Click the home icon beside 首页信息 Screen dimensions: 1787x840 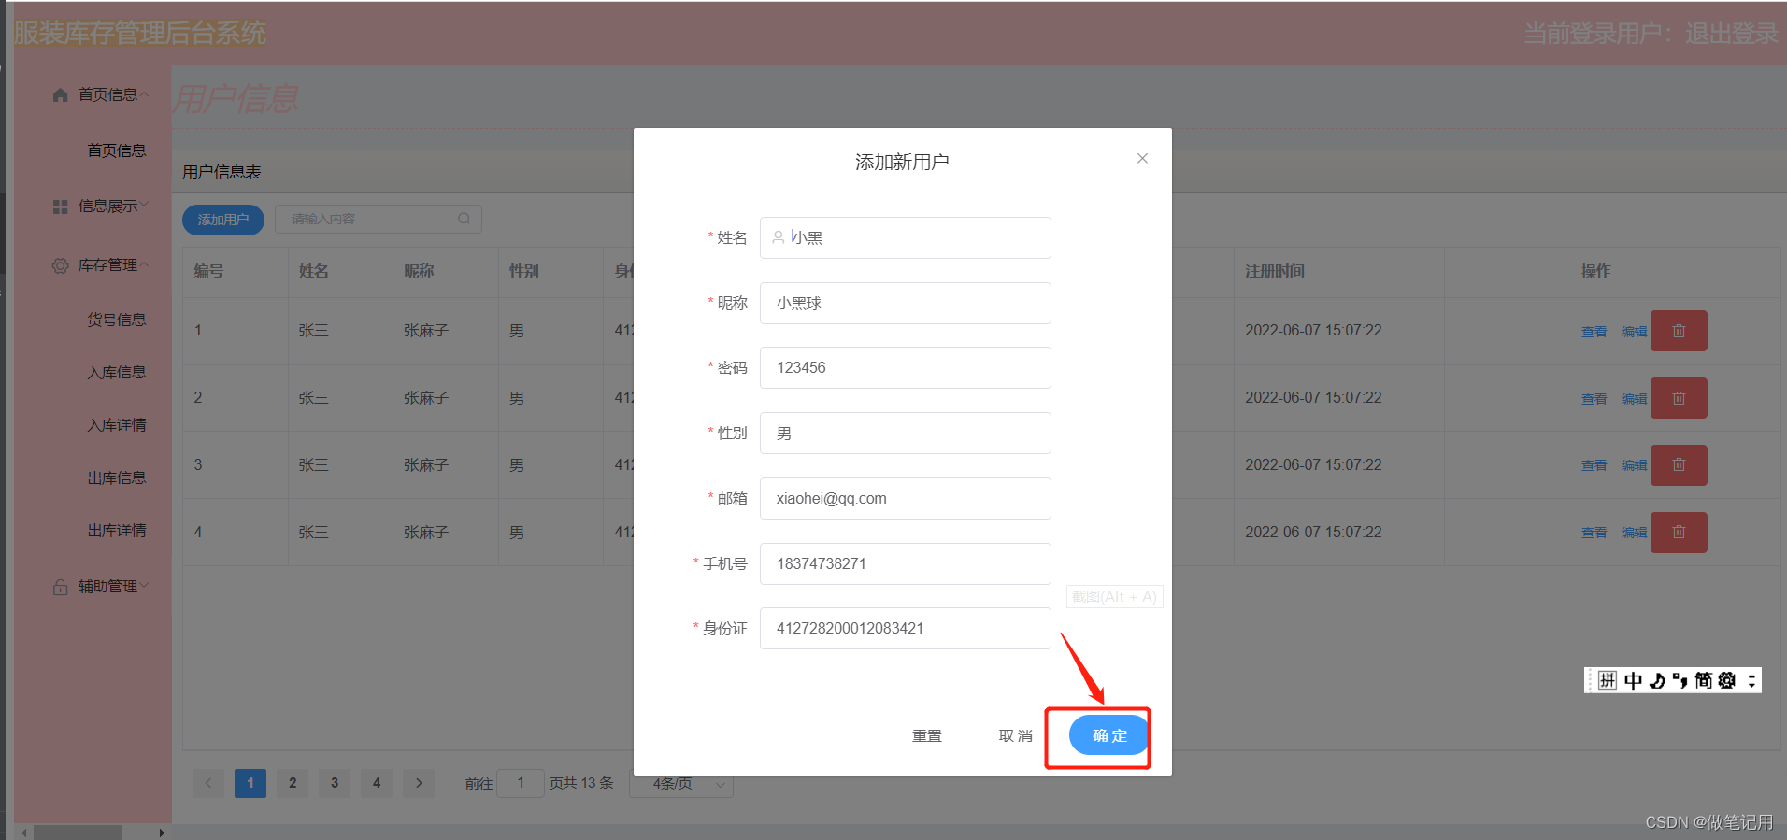coord(61,95)
